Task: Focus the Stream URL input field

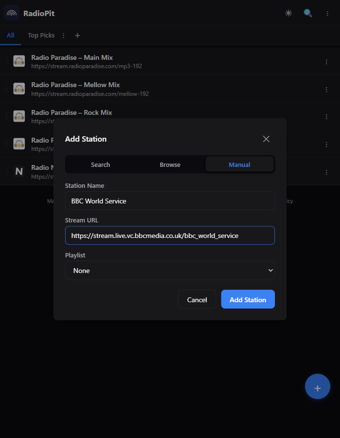Action: pos(170,236)
